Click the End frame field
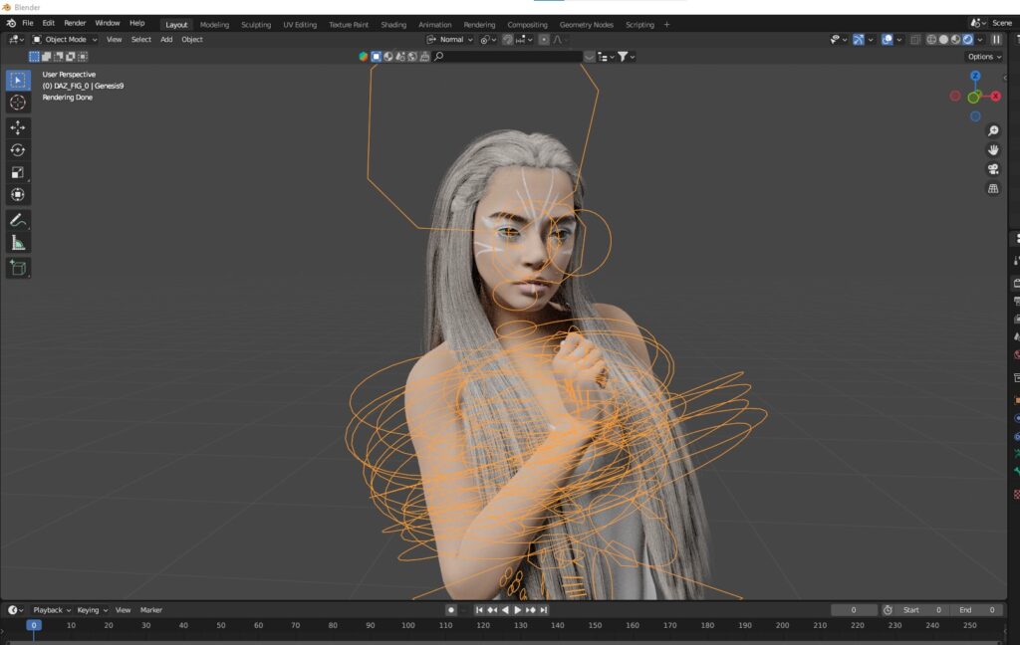Screen dimensions: 1020x645 click(x=976, y=610)
